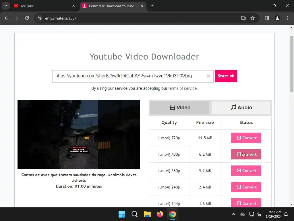The image size is (294, 221).
Task: Click the video preview thumbnail
Action: pos(79,134)
